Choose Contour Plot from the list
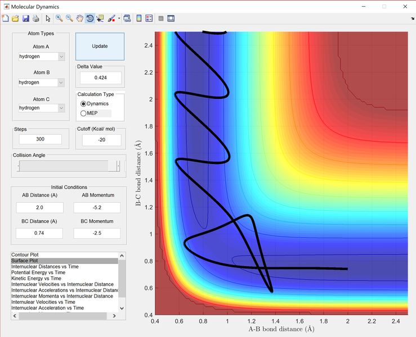 pos(65,254)
